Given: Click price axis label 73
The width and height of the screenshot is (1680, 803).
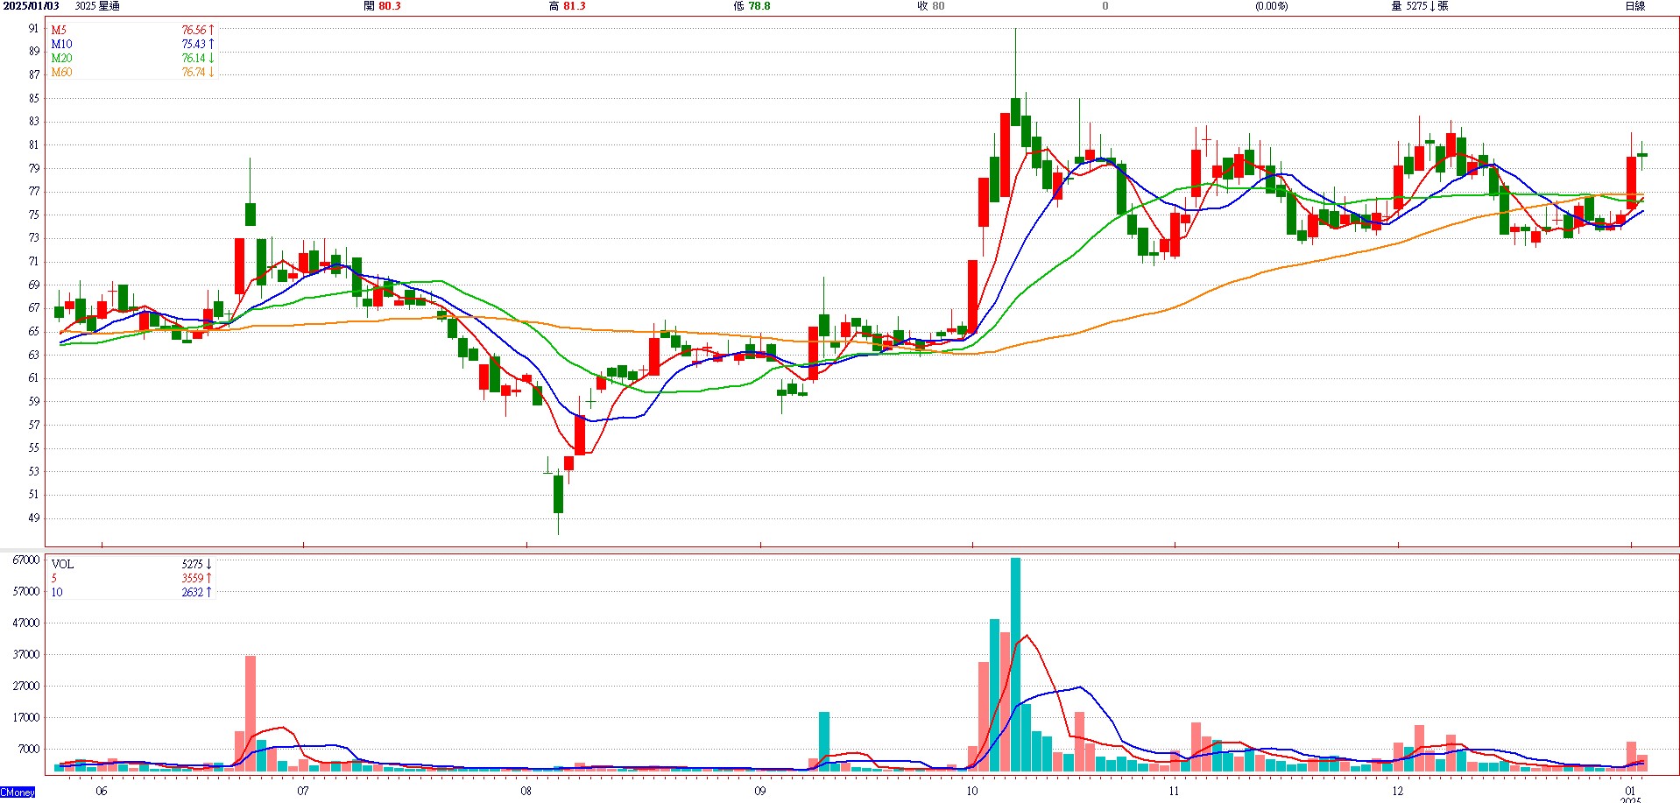Looking at the screenshot, I should point(34,237).
